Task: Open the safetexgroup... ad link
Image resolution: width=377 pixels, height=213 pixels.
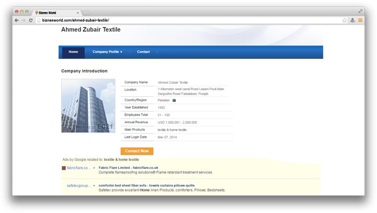Action: (x=79, y=186)
